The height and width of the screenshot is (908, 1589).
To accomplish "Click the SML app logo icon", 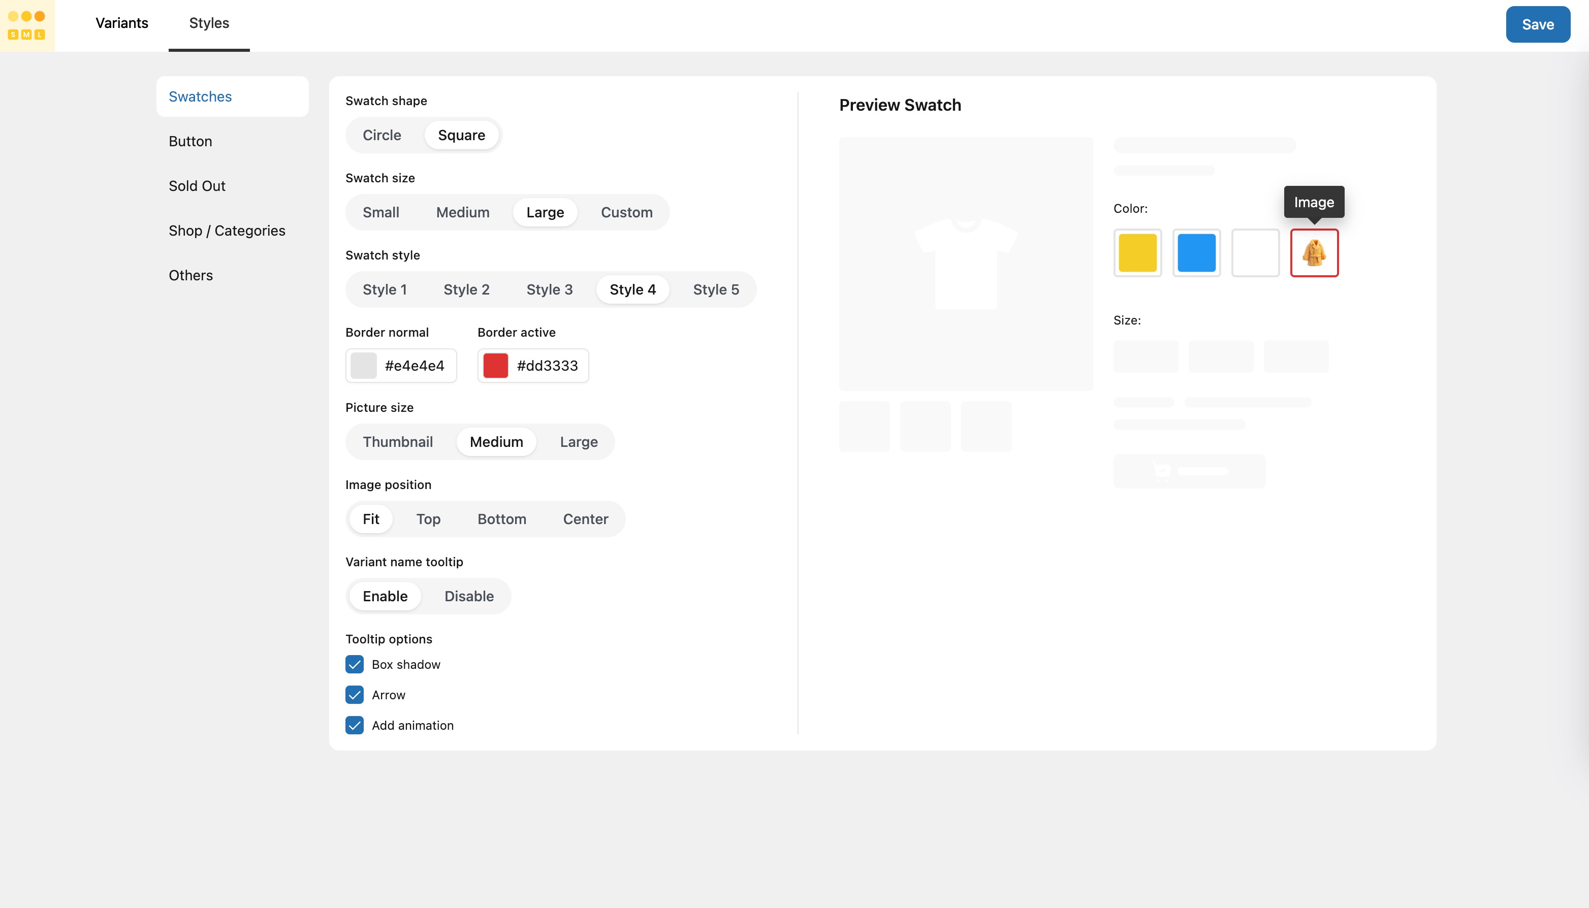I will point(27,25).
